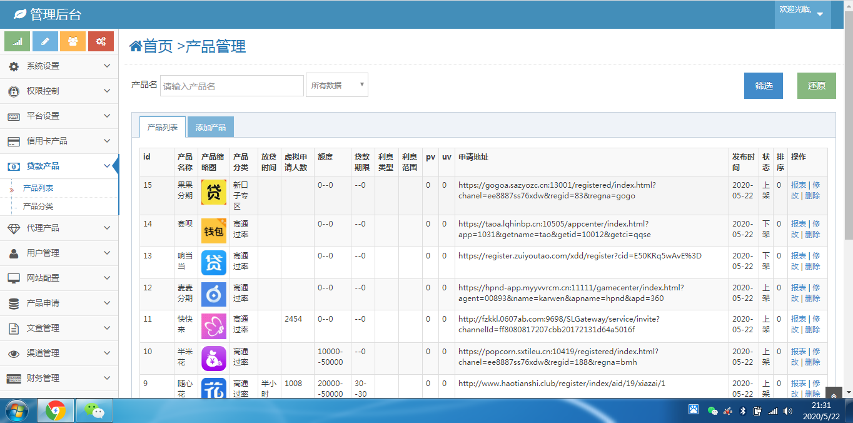This screenshot has width=853, height=423.
Task: Expand the 用户管理 sidebar section
Action: [x=59, y=253]
